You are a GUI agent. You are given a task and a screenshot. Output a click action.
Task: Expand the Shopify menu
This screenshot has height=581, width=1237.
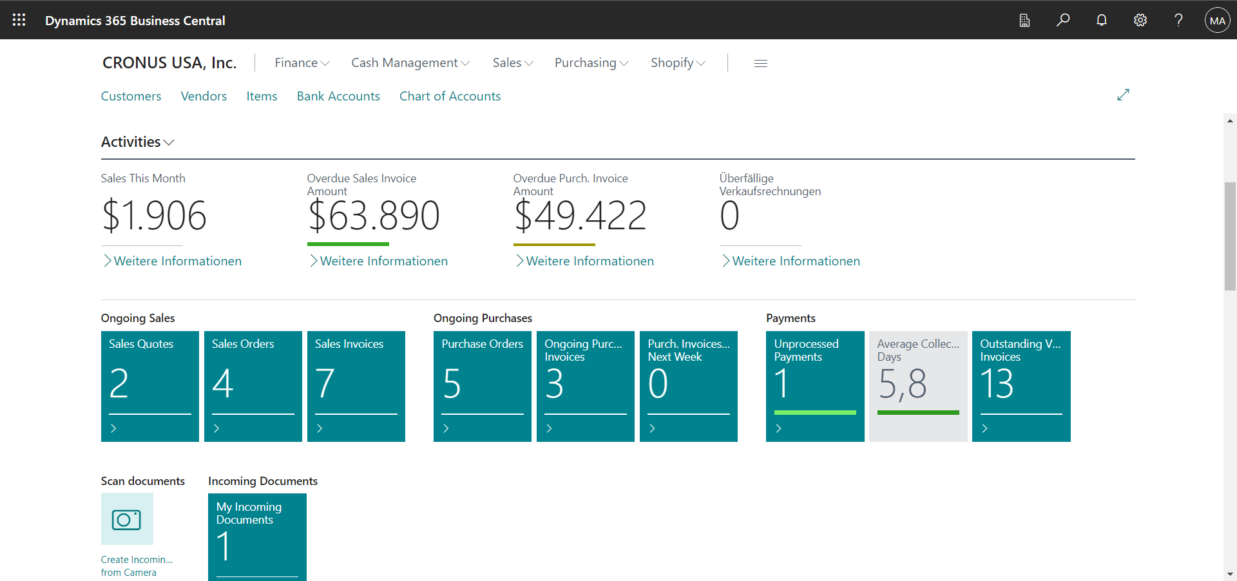pos(678,62)
